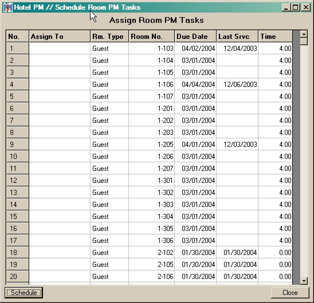314x303 pixels.
Task: Click room number 1-104 cell
Action: point(152,61)
